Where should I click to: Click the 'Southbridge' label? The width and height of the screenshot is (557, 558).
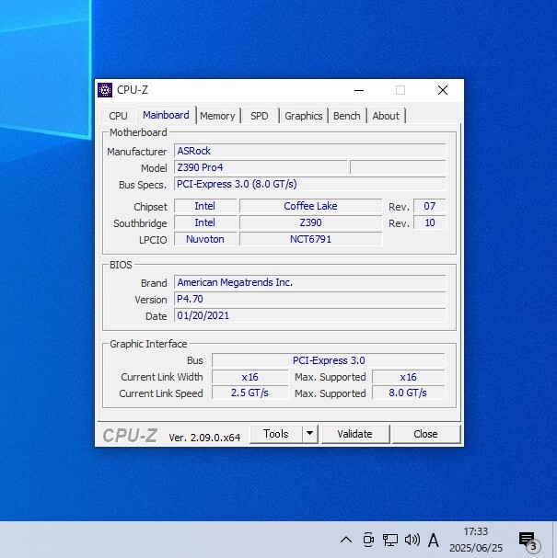[x=140, y=223]
